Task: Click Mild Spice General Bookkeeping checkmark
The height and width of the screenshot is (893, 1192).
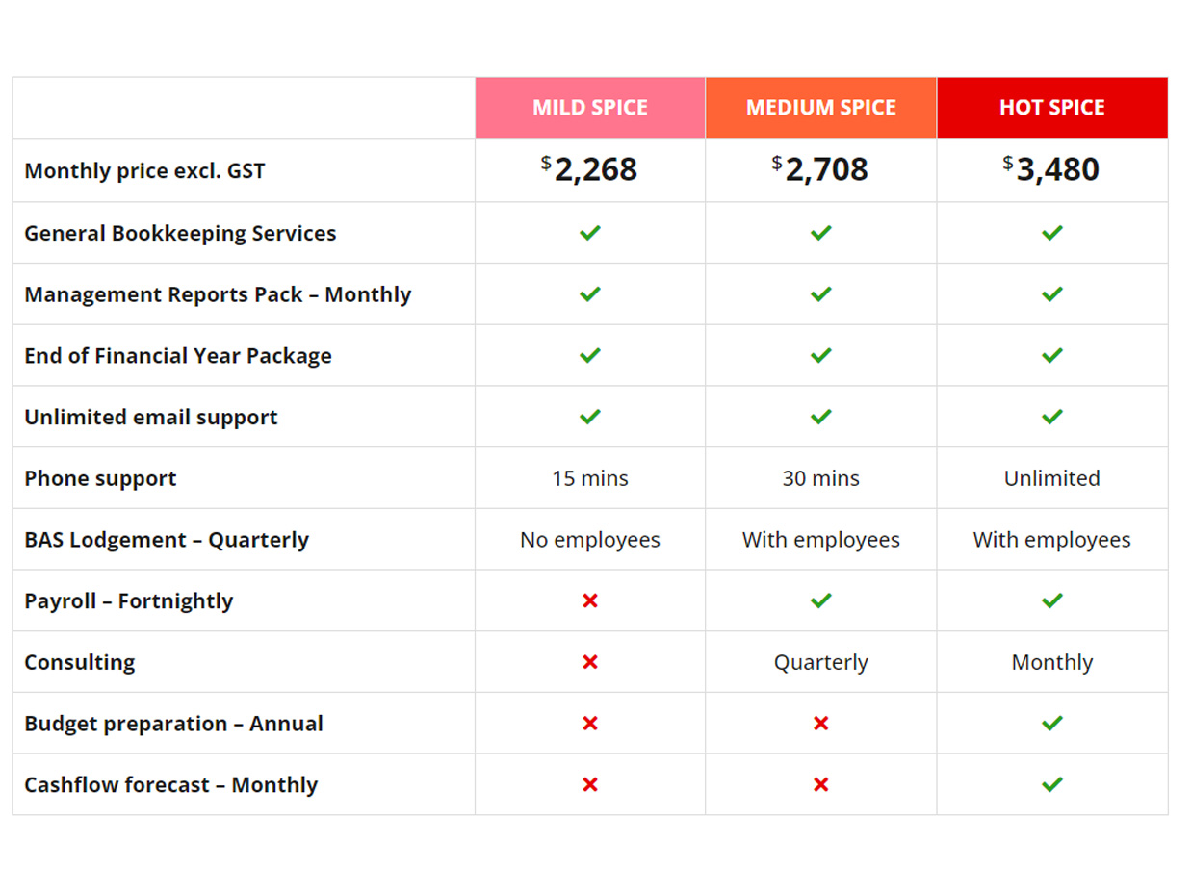Action: click(x=590, y=233)
